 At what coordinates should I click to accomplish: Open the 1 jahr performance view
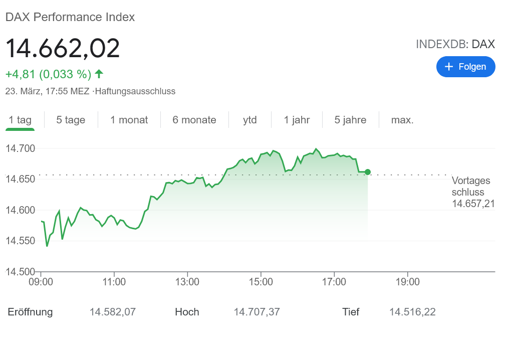pyautogui.click(x=296, y=120)
